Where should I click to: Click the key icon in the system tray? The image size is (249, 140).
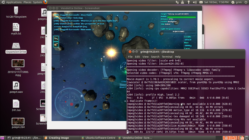(189, 2)
